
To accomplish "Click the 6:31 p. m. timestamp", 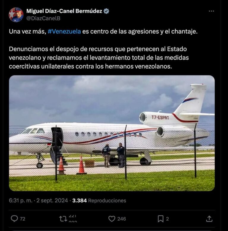I will click(21, 200).
